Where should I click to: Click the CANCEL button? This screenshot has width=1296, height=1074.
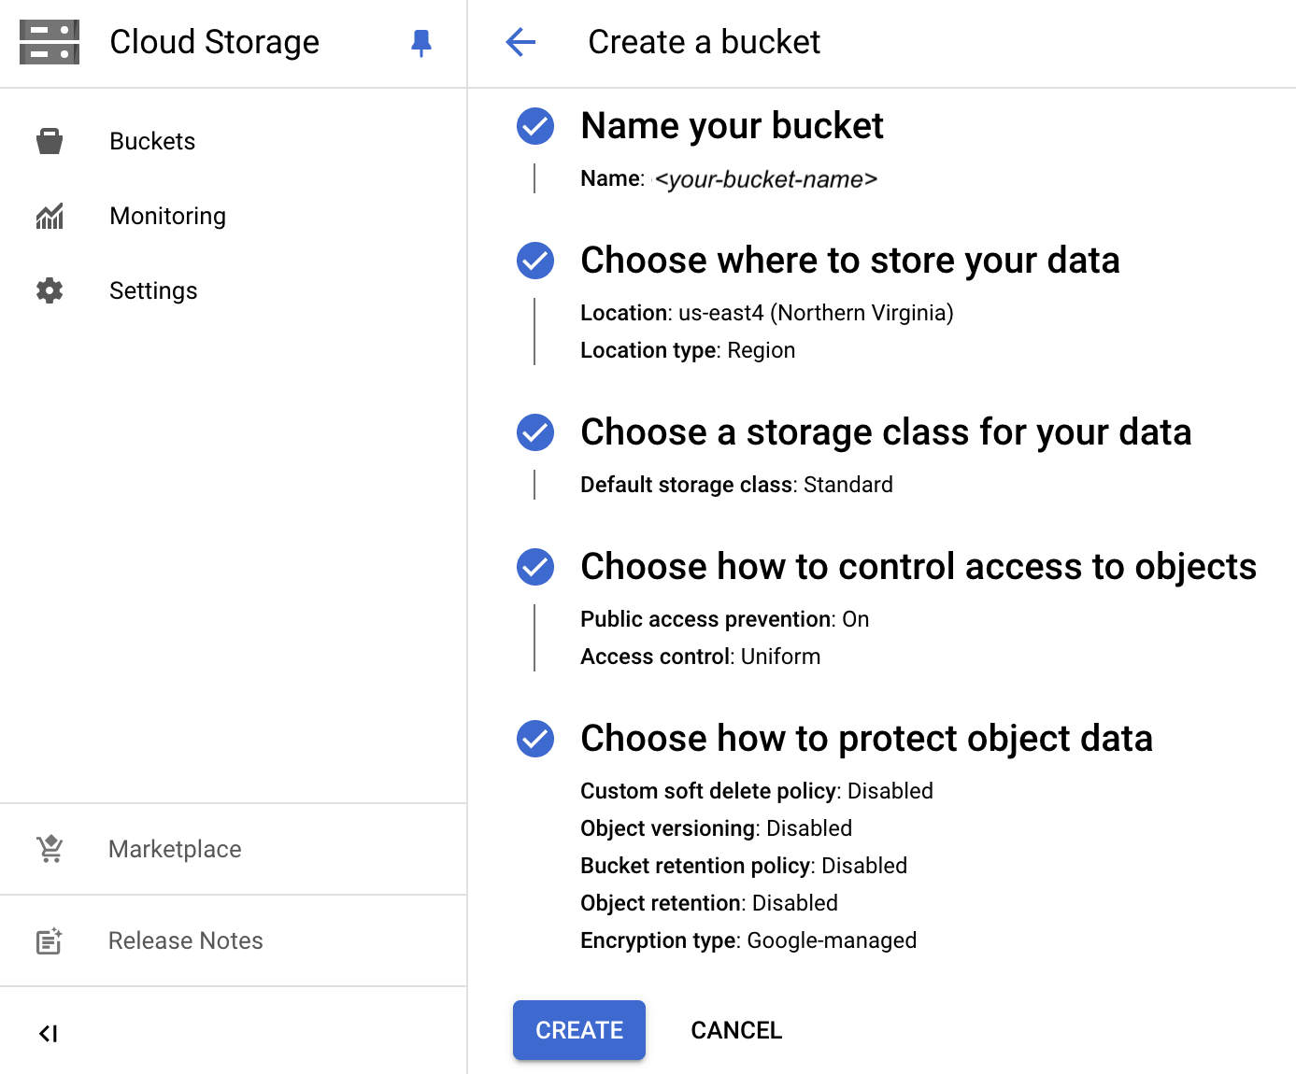[x=736, y=1030]
